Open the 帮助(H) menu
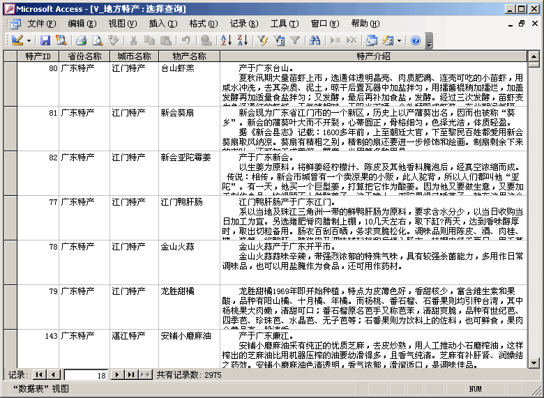 pos(365,24)
